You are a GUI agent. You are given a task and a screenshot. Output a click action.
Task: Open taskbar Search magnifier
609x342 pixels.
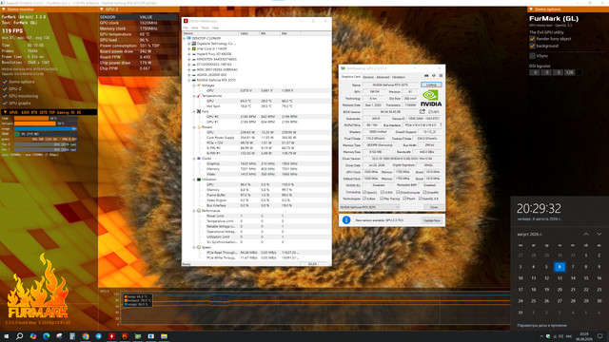point(19,336)
